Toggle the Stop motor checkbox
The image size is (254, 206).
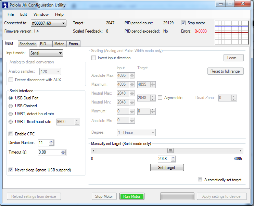183,23
